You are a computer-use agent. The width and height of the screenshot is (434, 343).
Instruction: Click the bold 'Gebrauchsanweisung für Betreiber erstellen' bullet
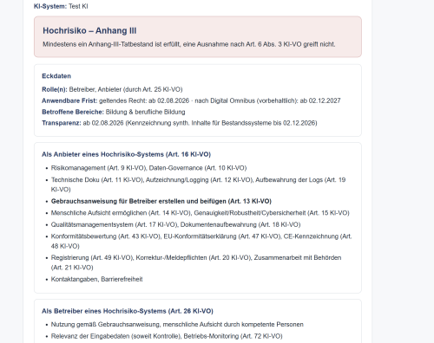point(161,201)
